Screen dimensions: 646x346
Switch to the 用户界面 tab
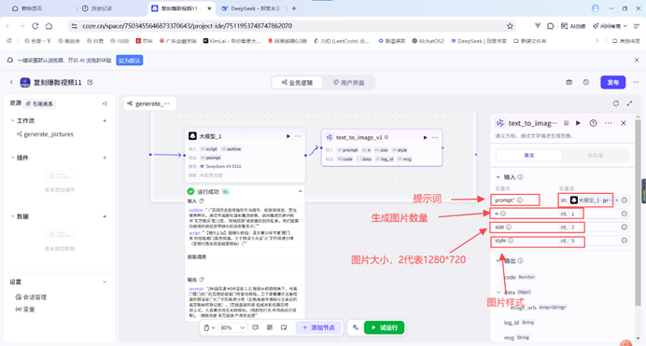[348, 83]
